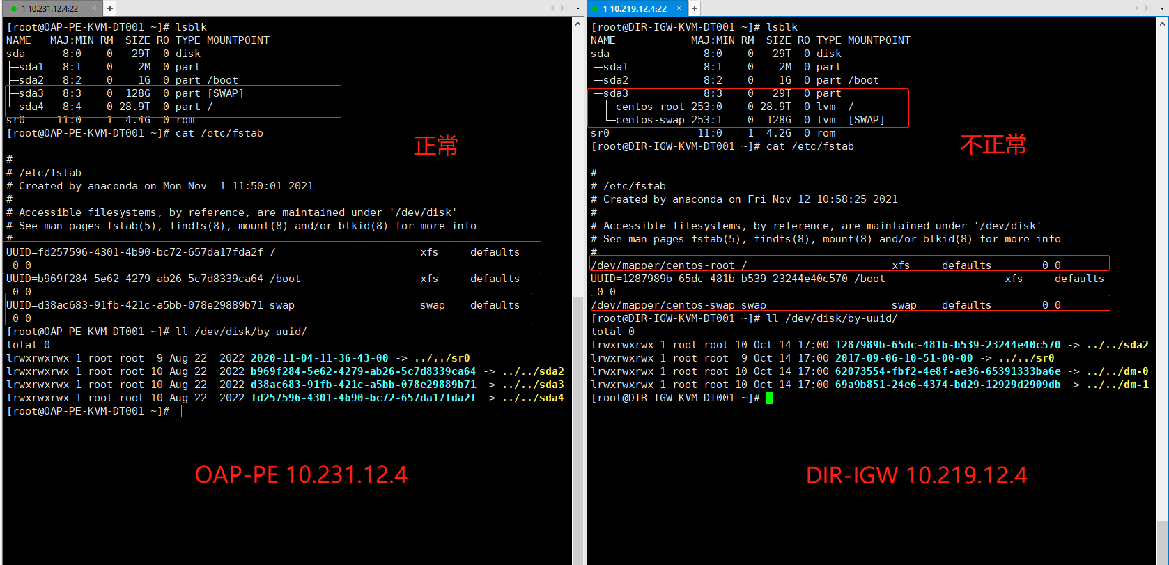Add new tab in left terminal pane

(x=110, y=8)
